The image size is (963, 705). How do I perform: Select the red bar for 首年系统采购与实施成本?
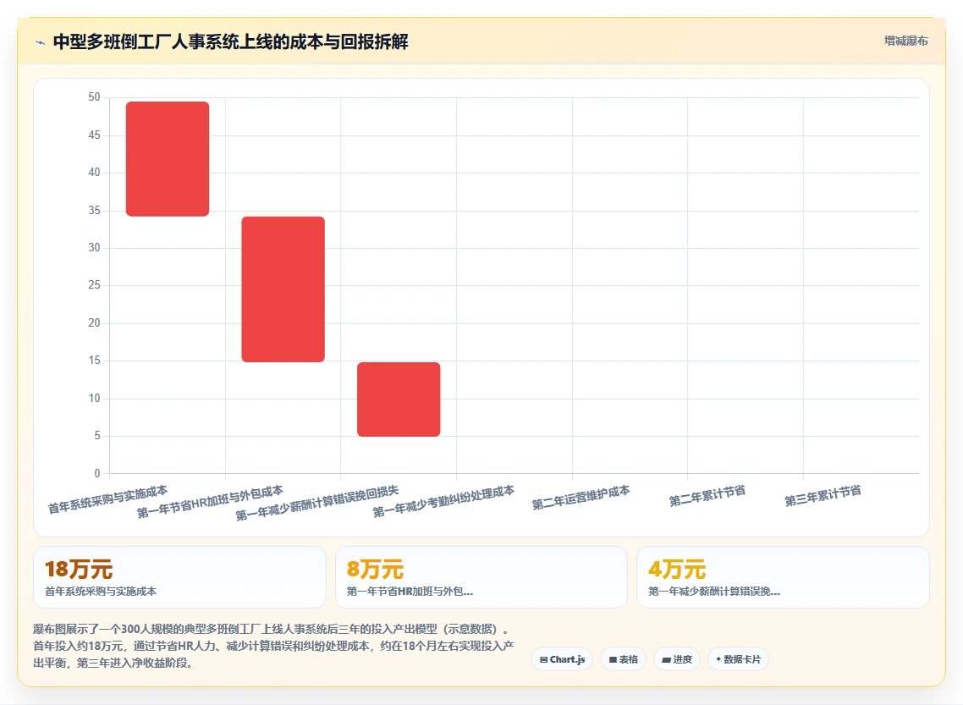coord(168,159)
